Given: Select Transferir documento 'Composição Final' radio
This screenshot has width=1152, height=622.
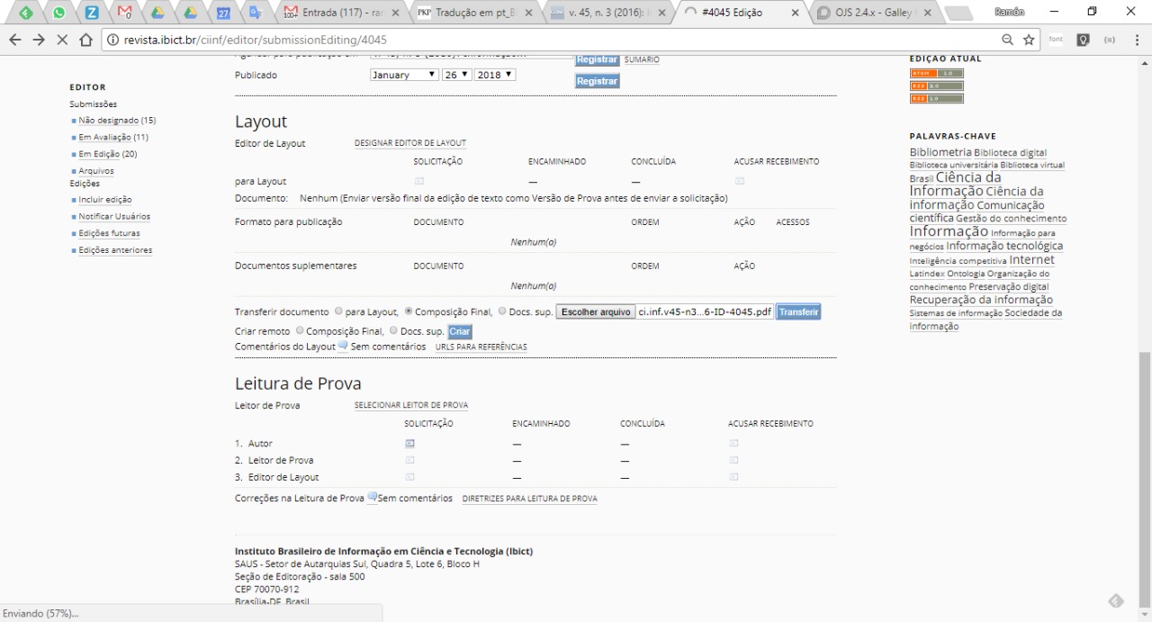Looking at the screenshot, I should point(409,311).
